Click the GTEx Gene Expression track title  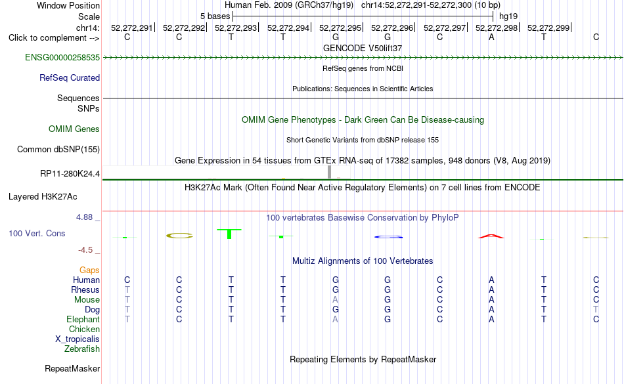363,161
